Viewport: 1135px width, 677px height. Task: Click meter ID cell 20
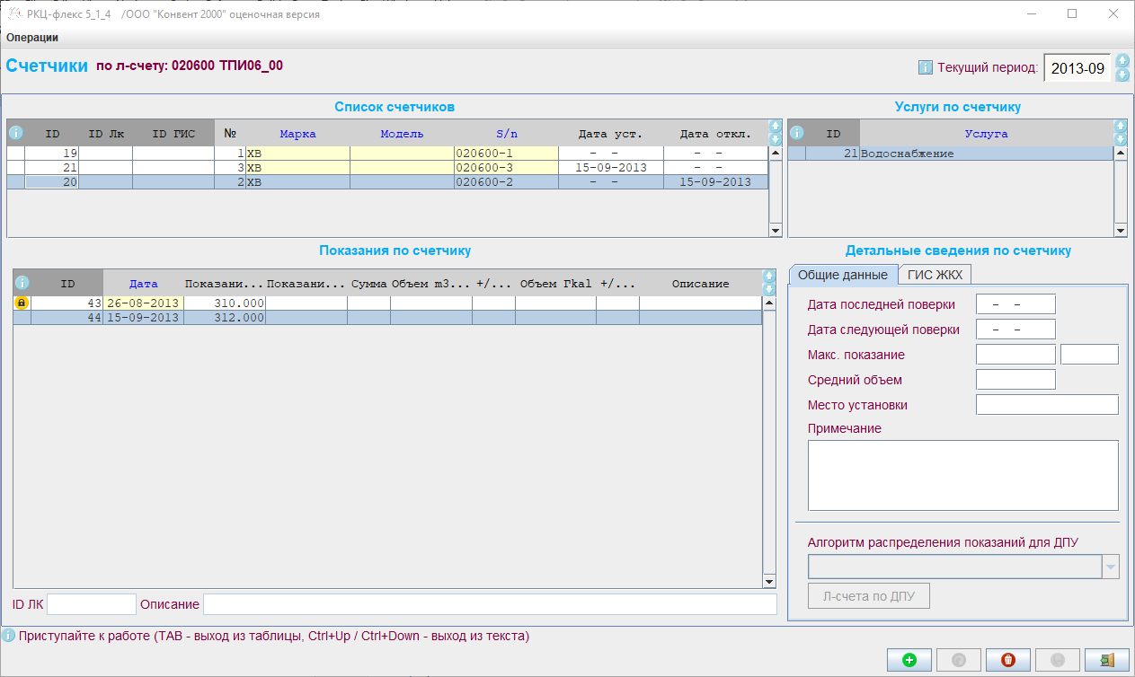coord(52,182)
